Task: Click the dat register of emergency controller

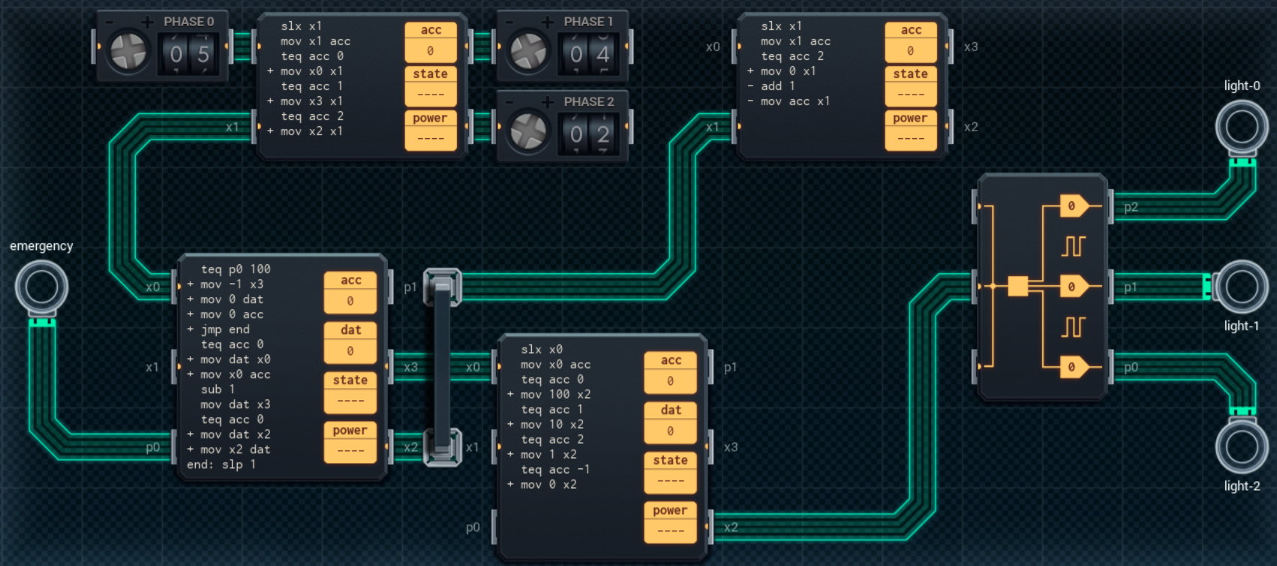Action: pos(350,351)
